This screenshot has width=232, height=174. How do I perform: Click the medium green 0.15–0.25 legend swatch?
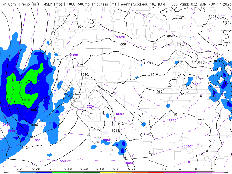point(76,173)
